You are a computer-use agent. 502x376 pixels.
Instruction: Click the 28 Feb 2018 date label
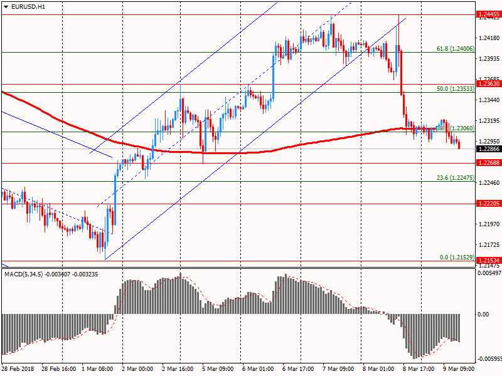(x=18, y=369)
